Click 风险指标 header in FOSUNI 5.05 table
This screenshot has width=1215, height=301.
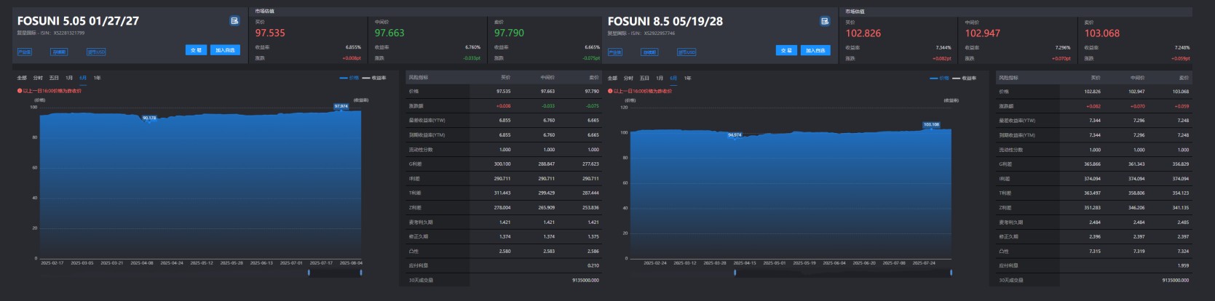point(419,77)
